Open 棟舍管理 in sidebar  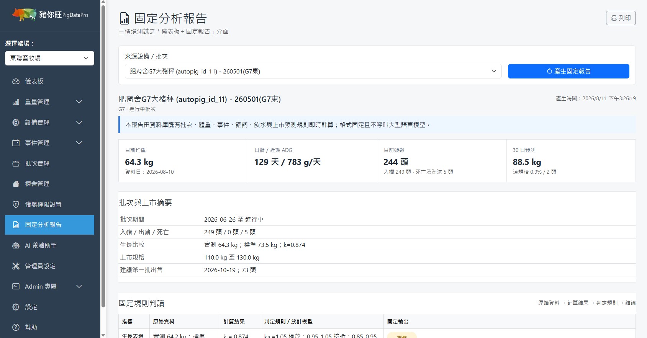pyautogui.click(x=49, y=184)
